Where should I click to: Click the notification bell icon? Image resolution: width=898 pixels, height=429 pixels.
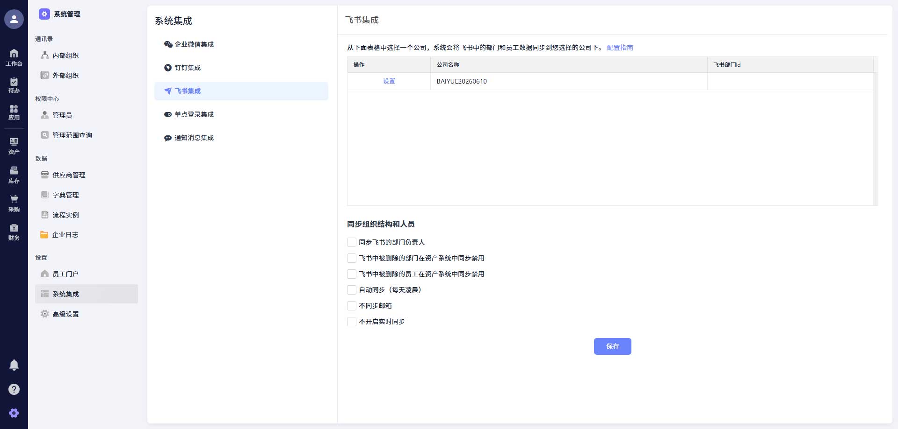pos(14,365)
